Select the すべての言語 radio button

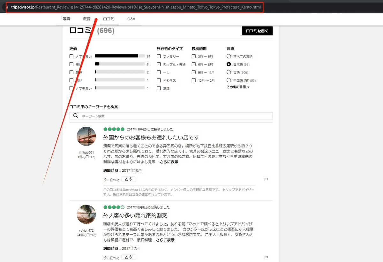click(229, 56)
